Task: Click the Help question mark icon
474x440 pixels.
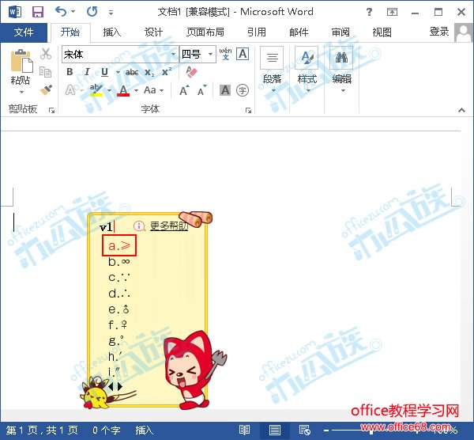Action: [369, 12]
